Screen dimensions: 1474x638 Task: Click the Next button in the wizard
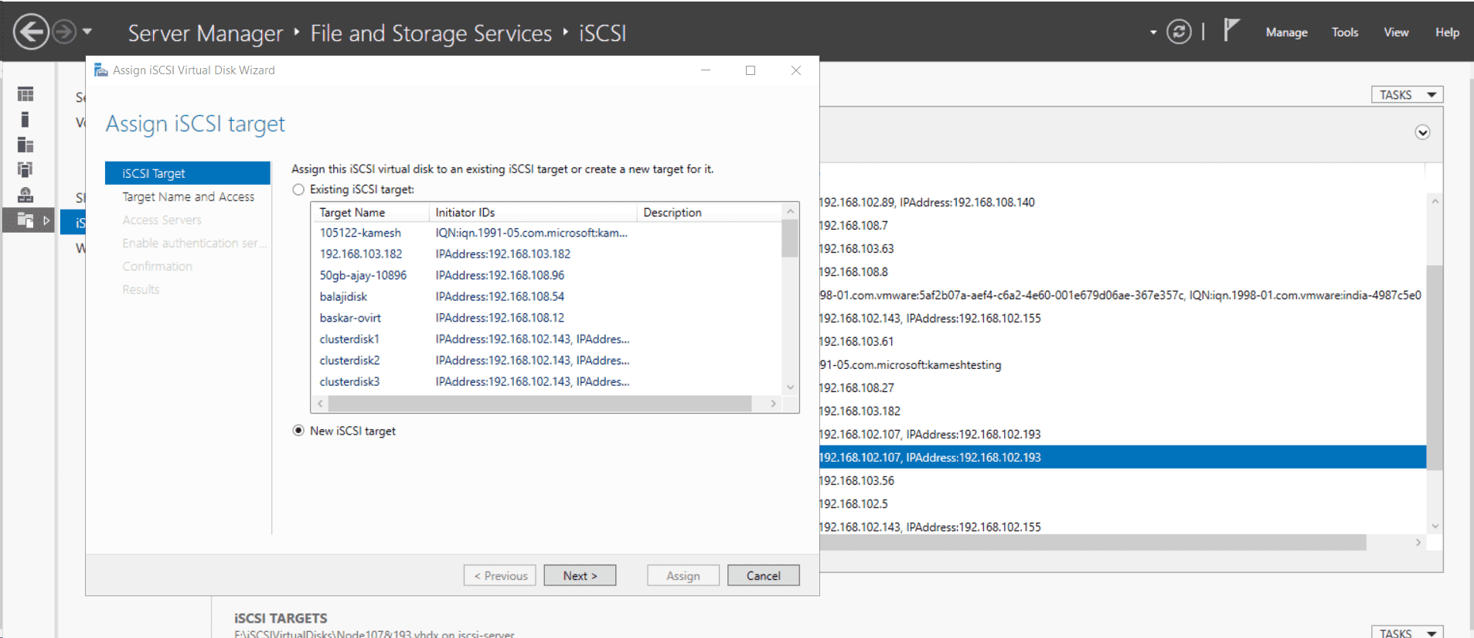[580, 575]
